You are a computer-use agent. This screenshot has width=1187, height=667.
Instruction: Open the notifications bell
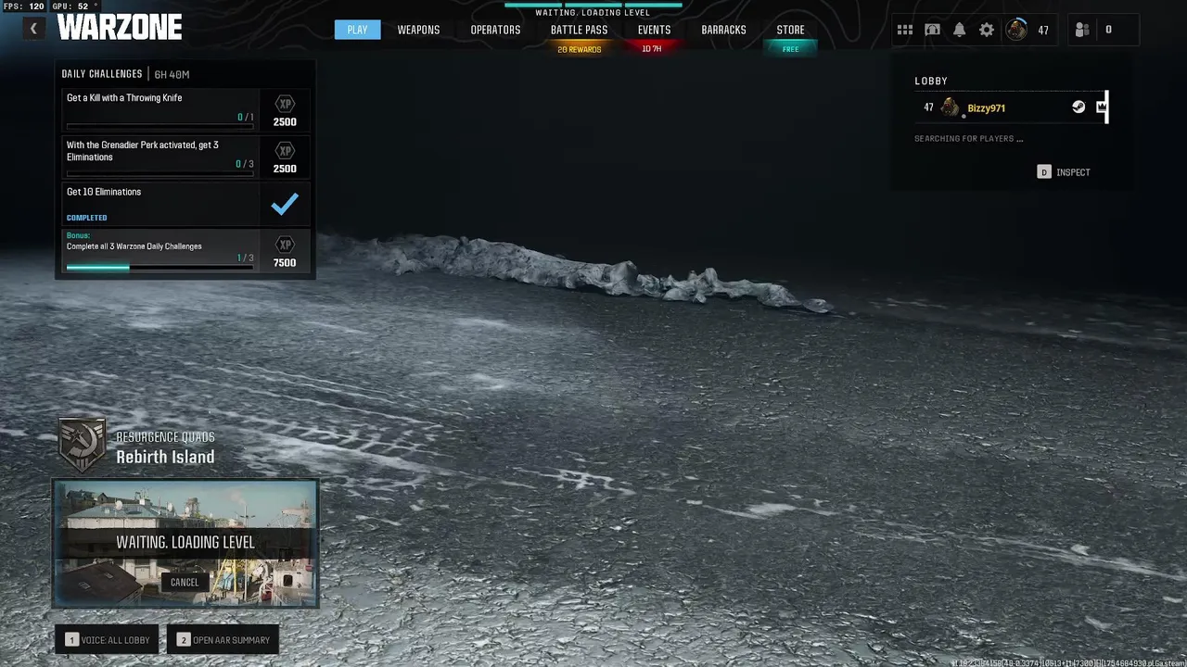click(960, 30)
